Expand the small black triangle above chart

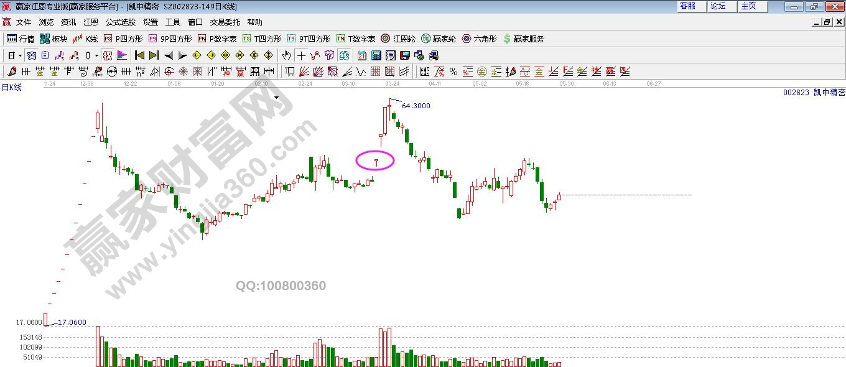pyautogui.click(x=276, y=97)
